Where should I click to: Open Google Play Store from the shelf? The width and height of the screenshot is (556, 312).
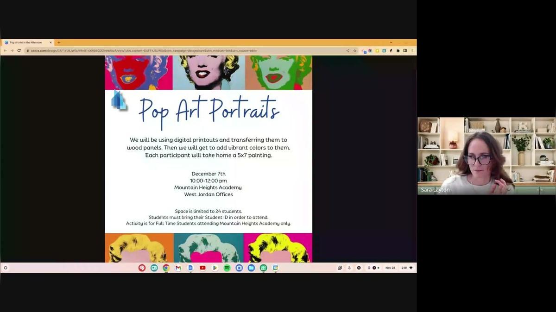(x=215, y=268)
